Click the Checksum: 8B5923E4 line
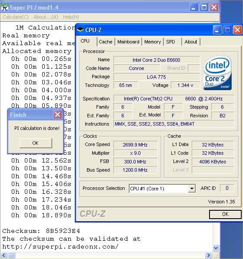Screen dimensions: 243x259 pyautogui.click(x=41, y=231)
